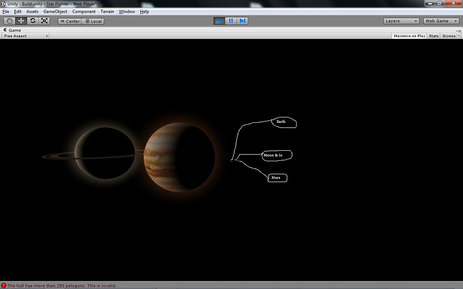This screenshot has width=463, height=289.
Task: Toggle Local handle rotation mode
Action: (x=93, y=21)
